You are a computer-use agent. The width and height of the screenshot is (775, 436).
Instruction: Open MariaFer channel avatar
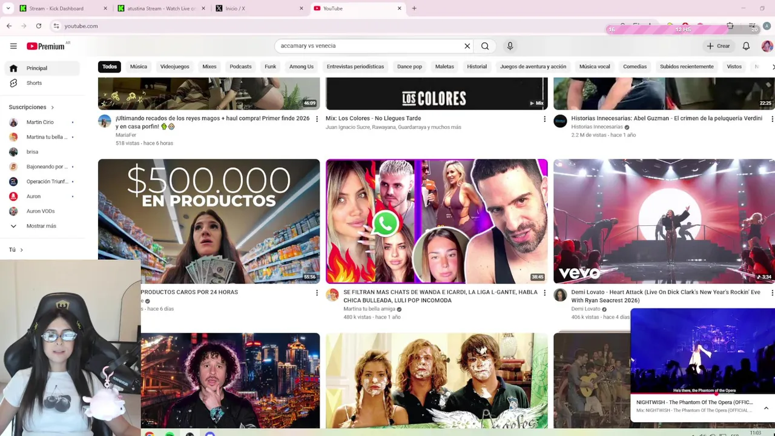click(105, 121)
